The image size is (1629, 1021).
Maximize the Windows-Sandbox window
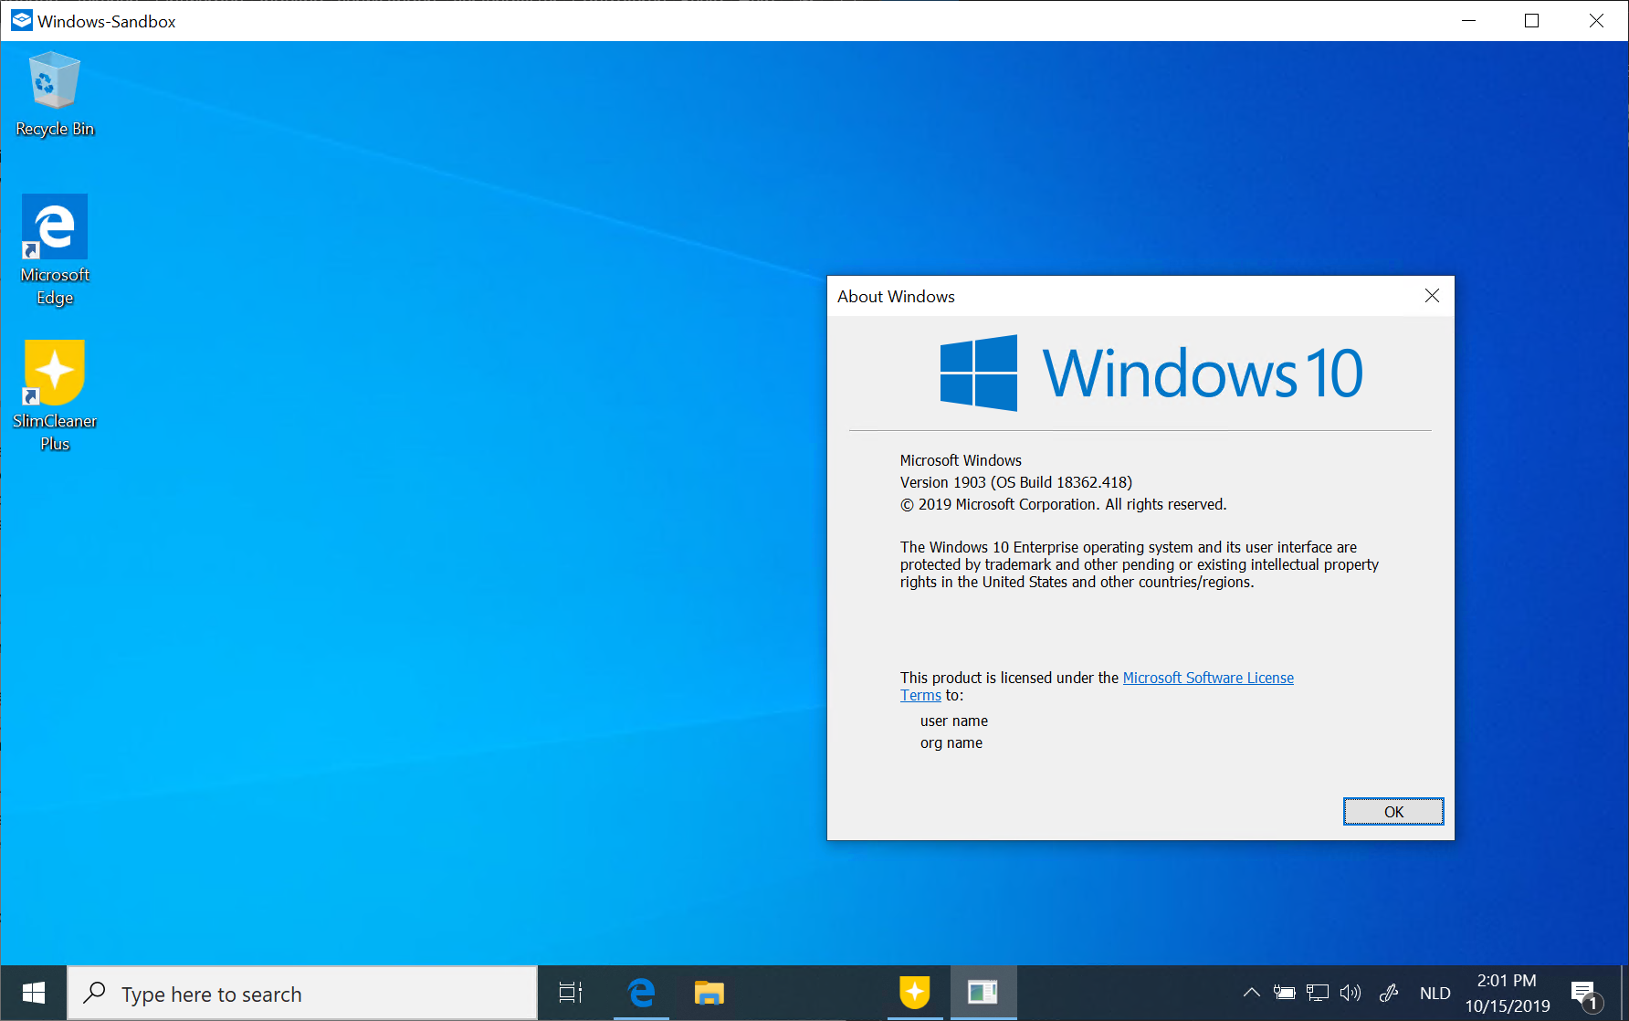1532,20
